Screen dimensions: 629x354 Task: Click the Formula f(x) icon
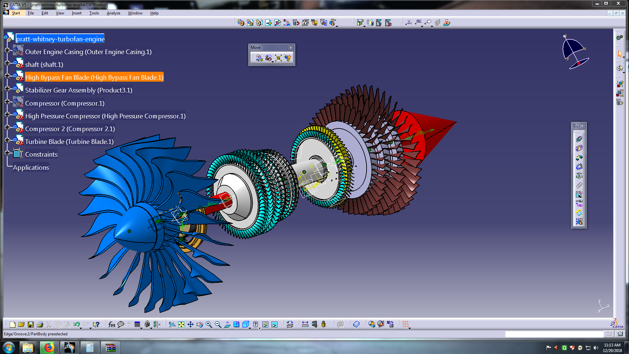click(x=111, y=324)
